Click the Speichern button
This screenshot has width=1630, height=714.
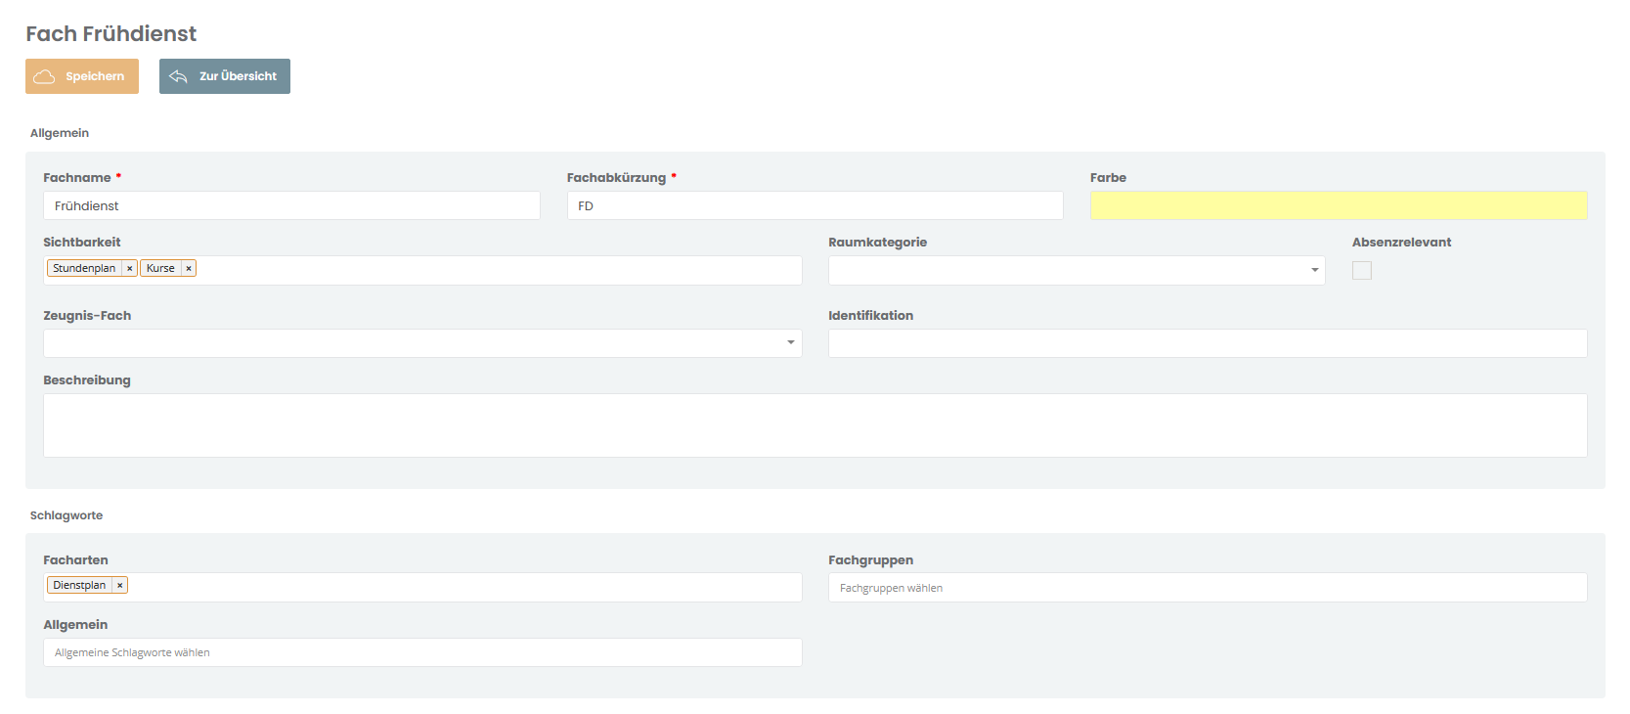point(82,76)
